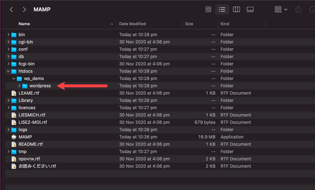
Task: Select the MAMP application icon
Action: [13, 137]
